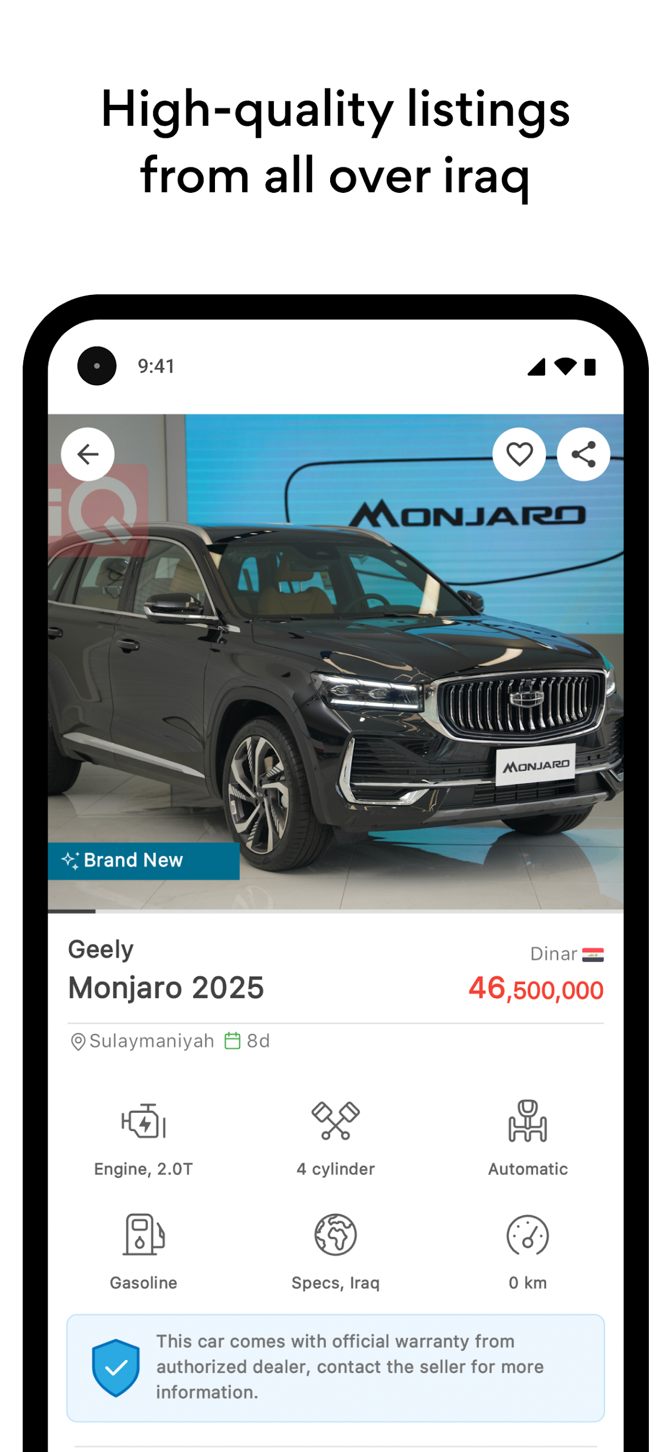Screen dimensions: 671x1452
Task: Select the 0 km odometer icon
Action: point(527,1235)
